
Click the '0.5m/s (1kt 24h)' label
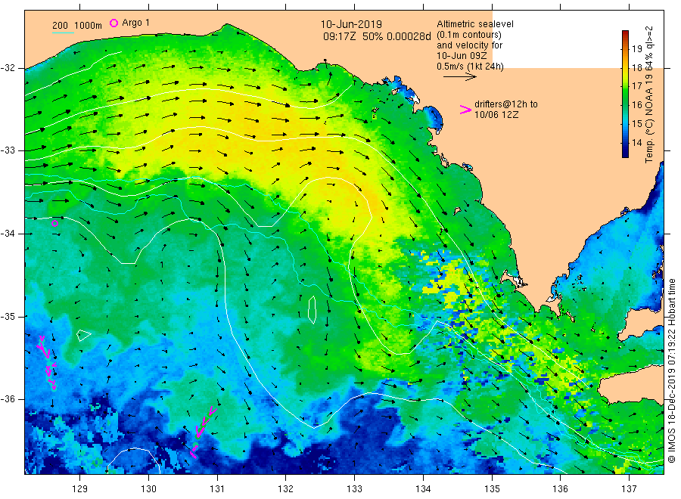click(x=470, y=67)
